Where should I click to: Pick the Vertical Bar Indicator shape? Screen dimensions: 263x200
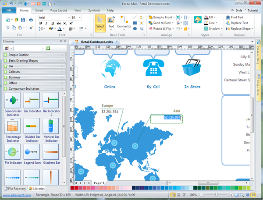click(51, 127)
